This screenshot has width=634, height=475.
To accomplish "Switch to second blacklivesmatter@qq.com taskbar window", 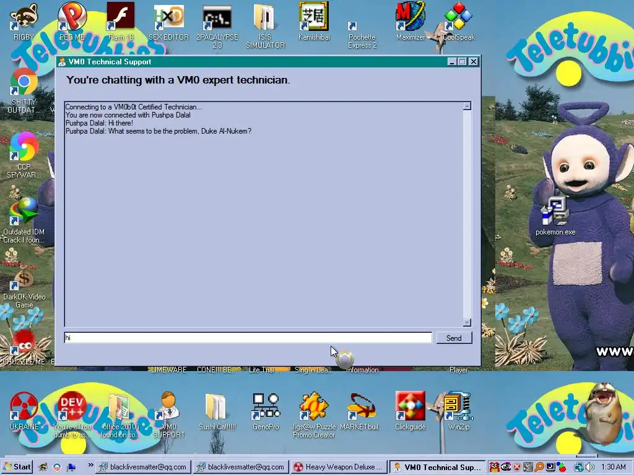I will pos(241,467).
